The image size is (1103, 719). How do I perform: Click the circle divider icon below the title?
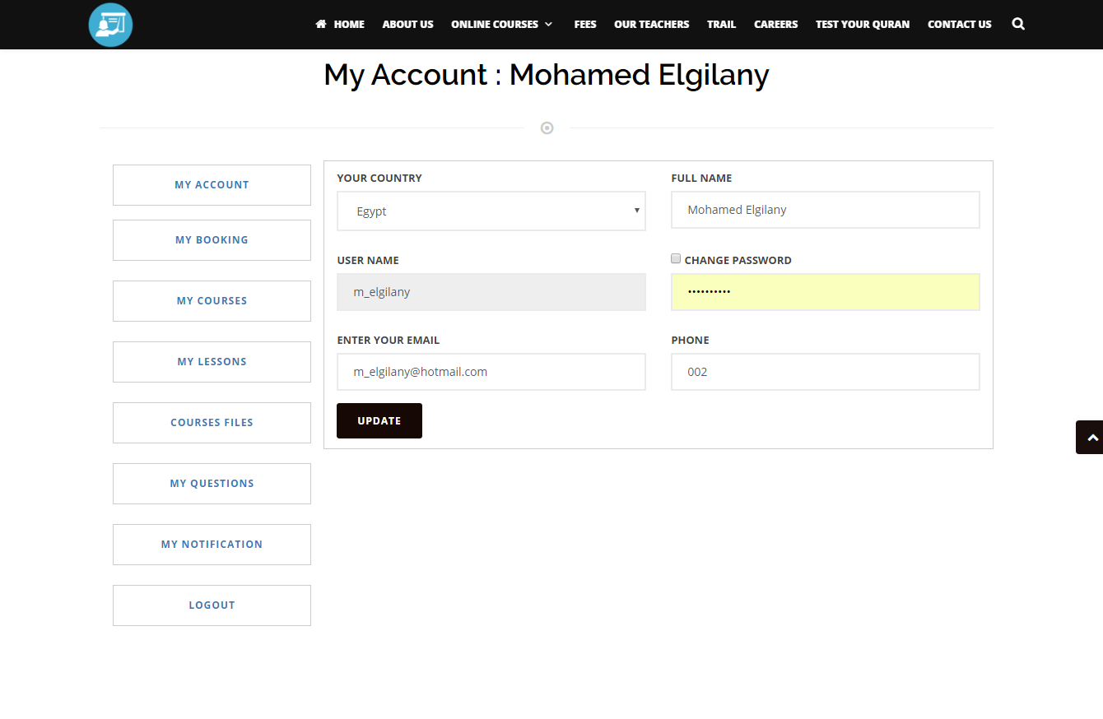click(547, 128)
